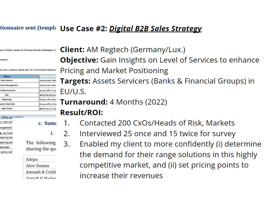The image size is (267, 200).
Task: Click 'Enabled my client to more confidently' line
Action: (x=170, y=144)
